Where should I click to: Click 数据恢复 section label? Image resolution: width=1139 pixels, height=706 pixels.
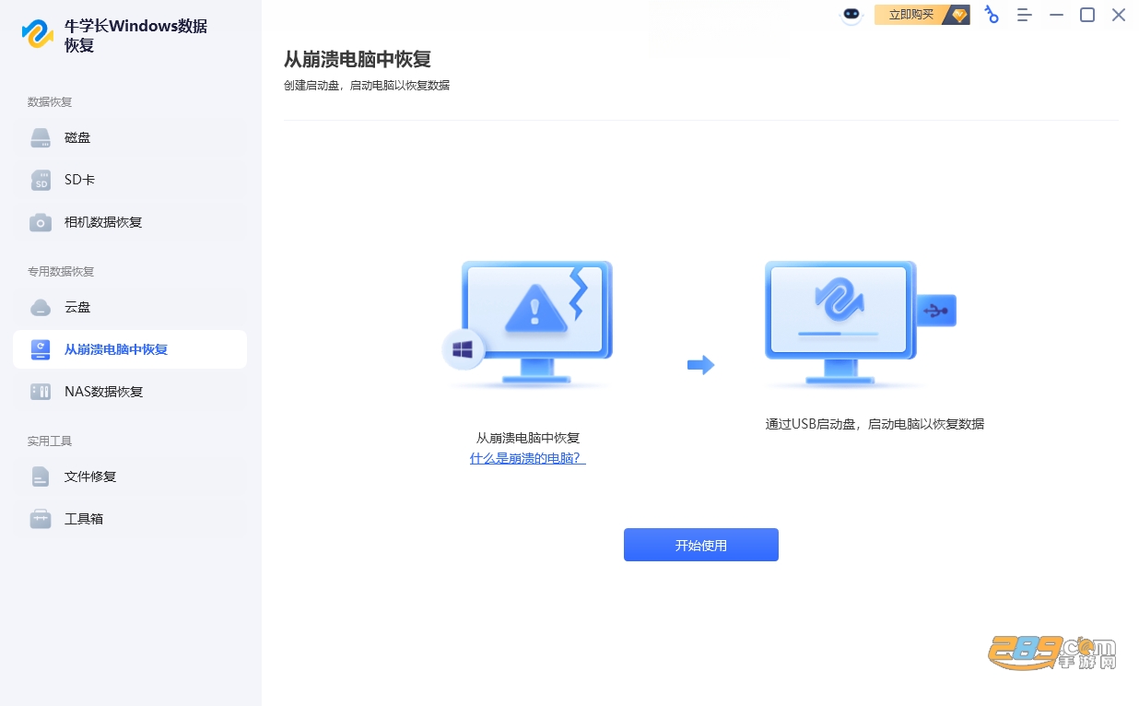(50, 102)
